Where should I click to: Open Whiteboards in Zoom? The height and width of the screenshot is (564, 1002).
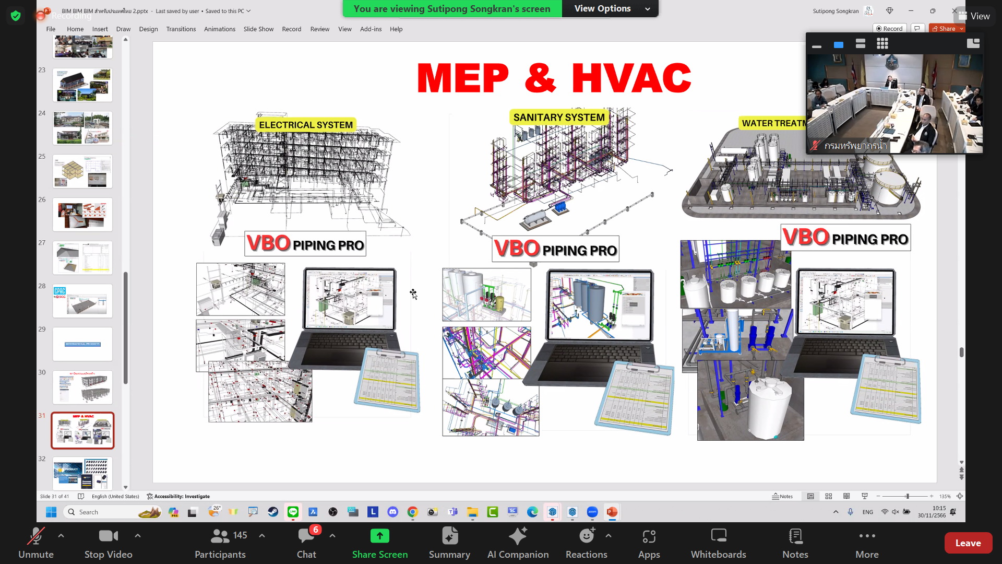[x=719, y=543]
